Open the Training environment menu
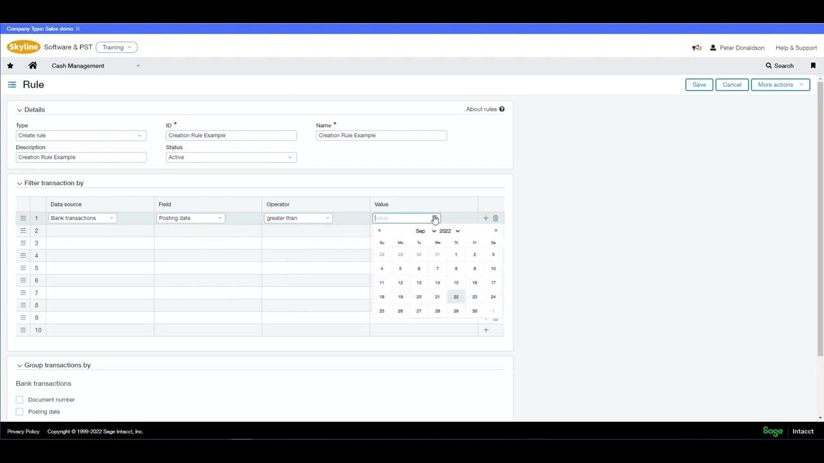Viewport: 824px width, 463px height. pos(117,47)
